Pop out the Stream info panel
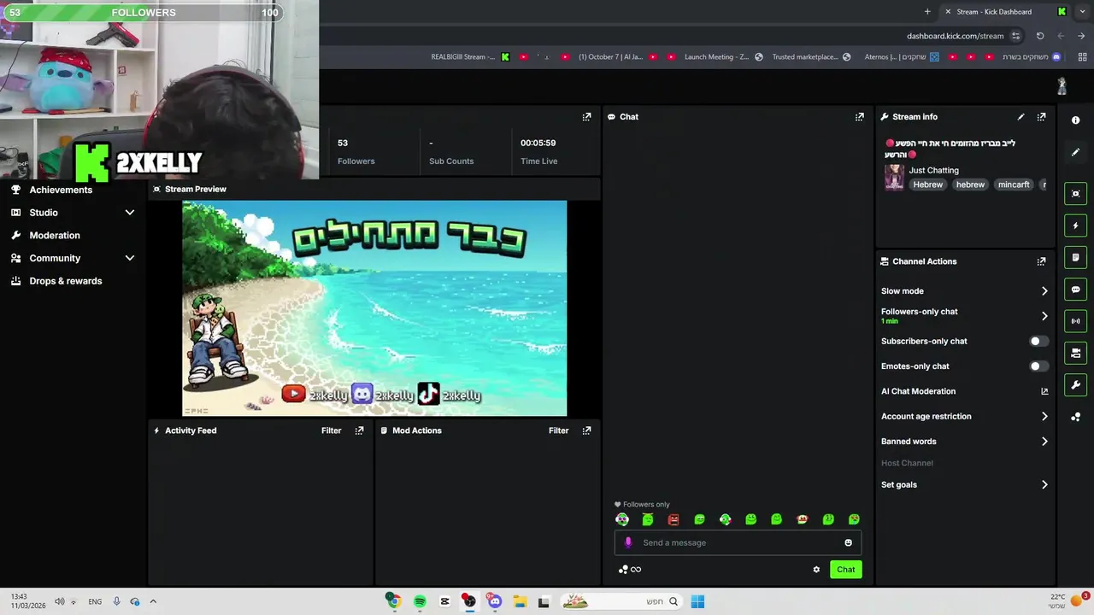This screenshot has width=1094, height=615. coord(1041,117)
